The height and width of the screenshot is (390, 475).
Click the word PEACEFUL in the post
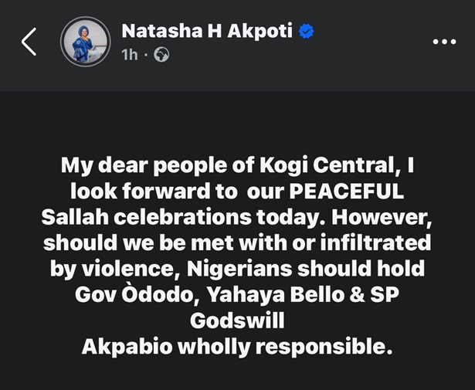coord(347,191)
